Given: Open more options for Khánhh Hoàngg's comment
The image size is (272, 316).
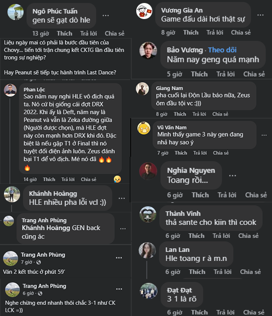Looking at the screenshot, I should (x=122, y=198).
